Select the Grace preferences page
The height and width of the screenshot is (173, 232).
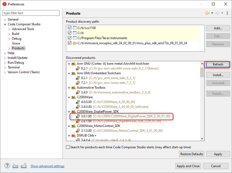pyautogui.click(x=16, y=44)
